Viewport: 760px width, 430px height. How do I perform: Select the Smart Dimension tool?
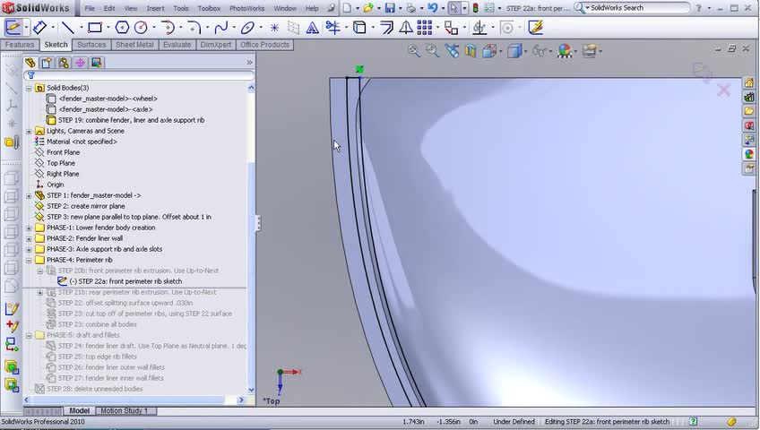tap(39, 28)
